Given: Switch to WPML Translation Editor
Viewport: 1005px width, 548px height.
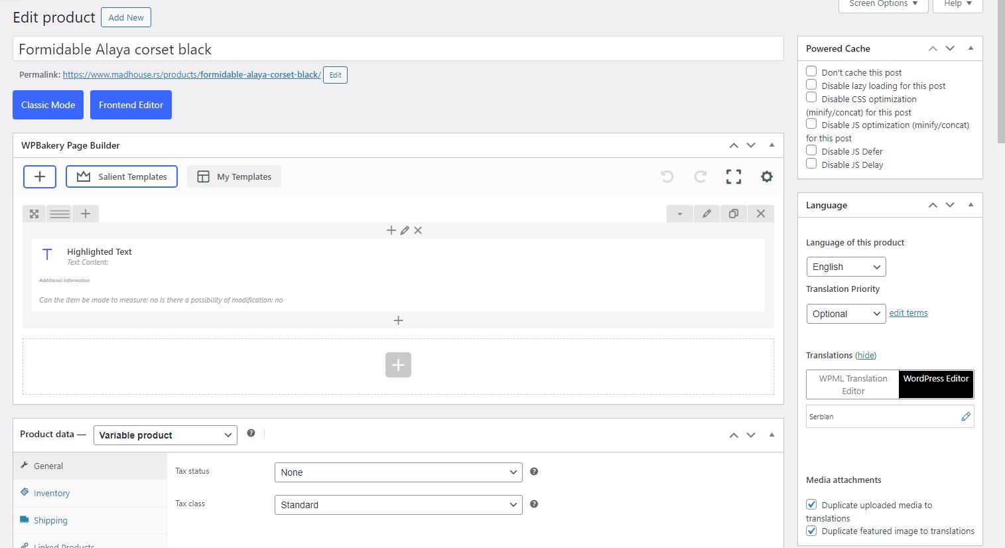Looking at the screenshot, I should [853, 385].
